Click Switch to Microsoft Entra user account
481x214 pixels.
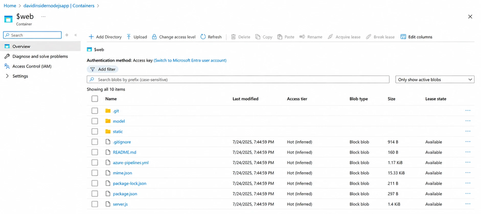tap(190, 60)
